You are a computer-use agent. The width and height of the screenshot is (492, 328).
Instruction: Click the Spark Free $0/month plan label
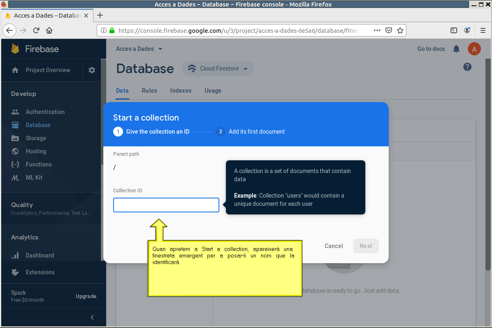pos(27,296)
